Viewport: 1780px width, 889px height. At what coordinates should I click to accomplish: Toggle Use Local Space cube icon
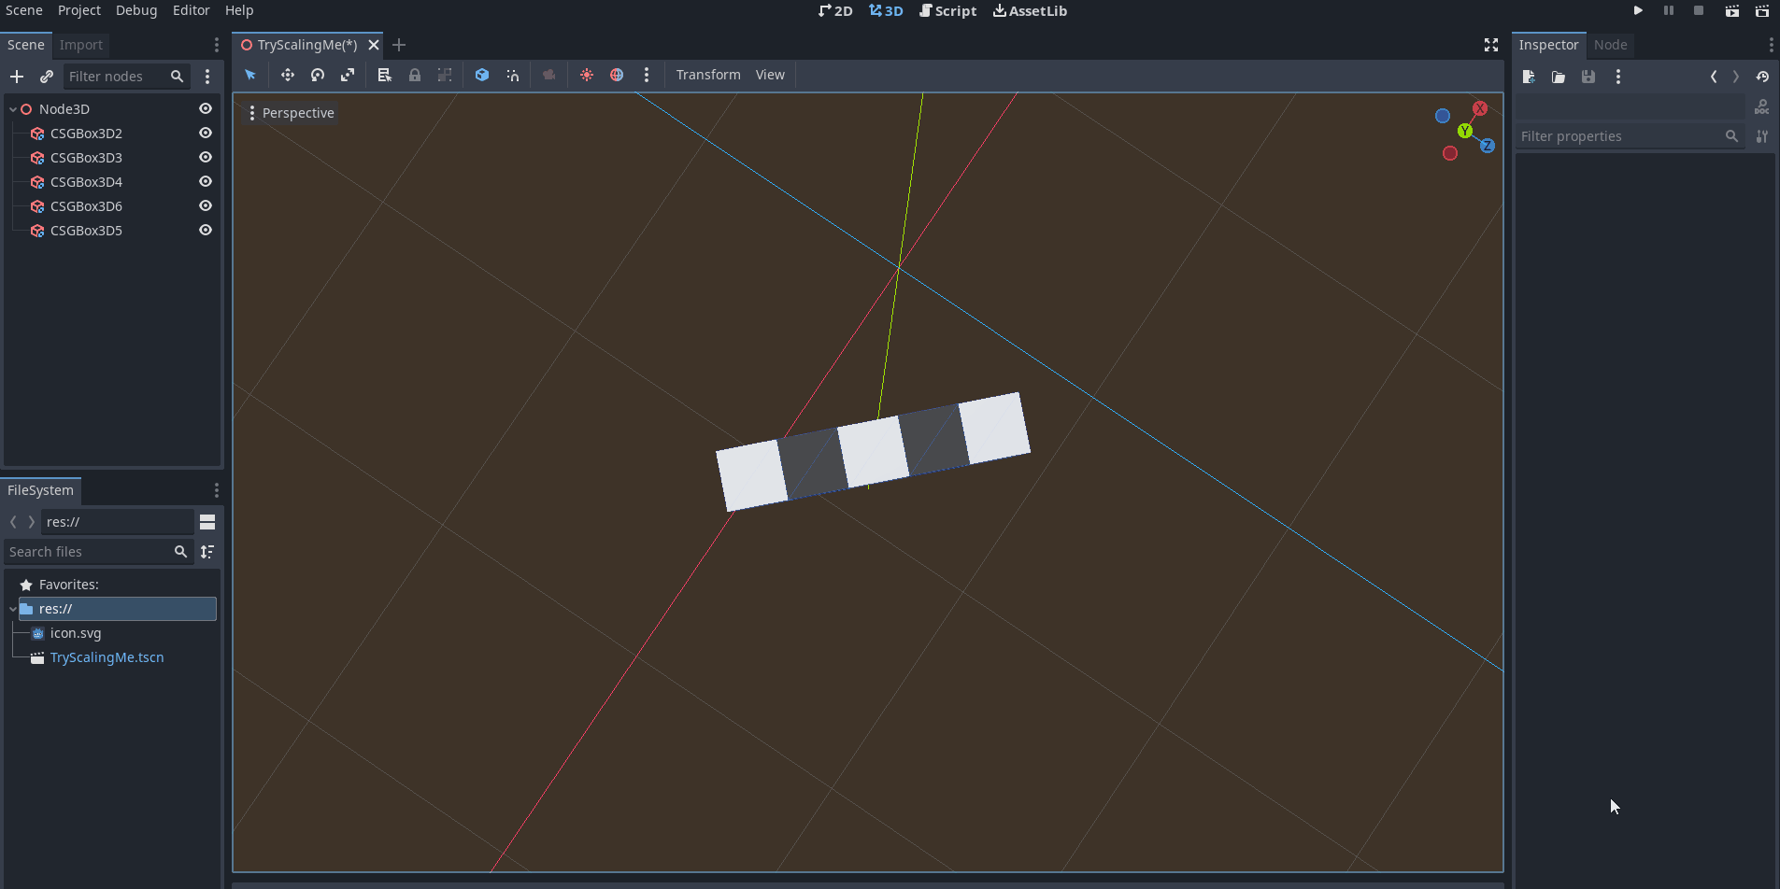pos(482,75)
